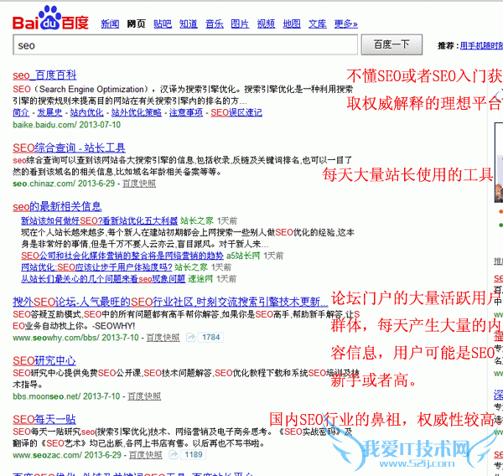Click the Baidu logo
Screen dimensions: 503x476
point(50,18)
